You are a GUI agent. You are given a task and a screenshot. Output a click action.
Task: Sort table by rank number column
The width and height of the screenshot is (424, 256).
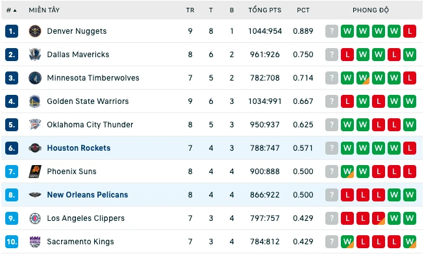click(11, 10)
